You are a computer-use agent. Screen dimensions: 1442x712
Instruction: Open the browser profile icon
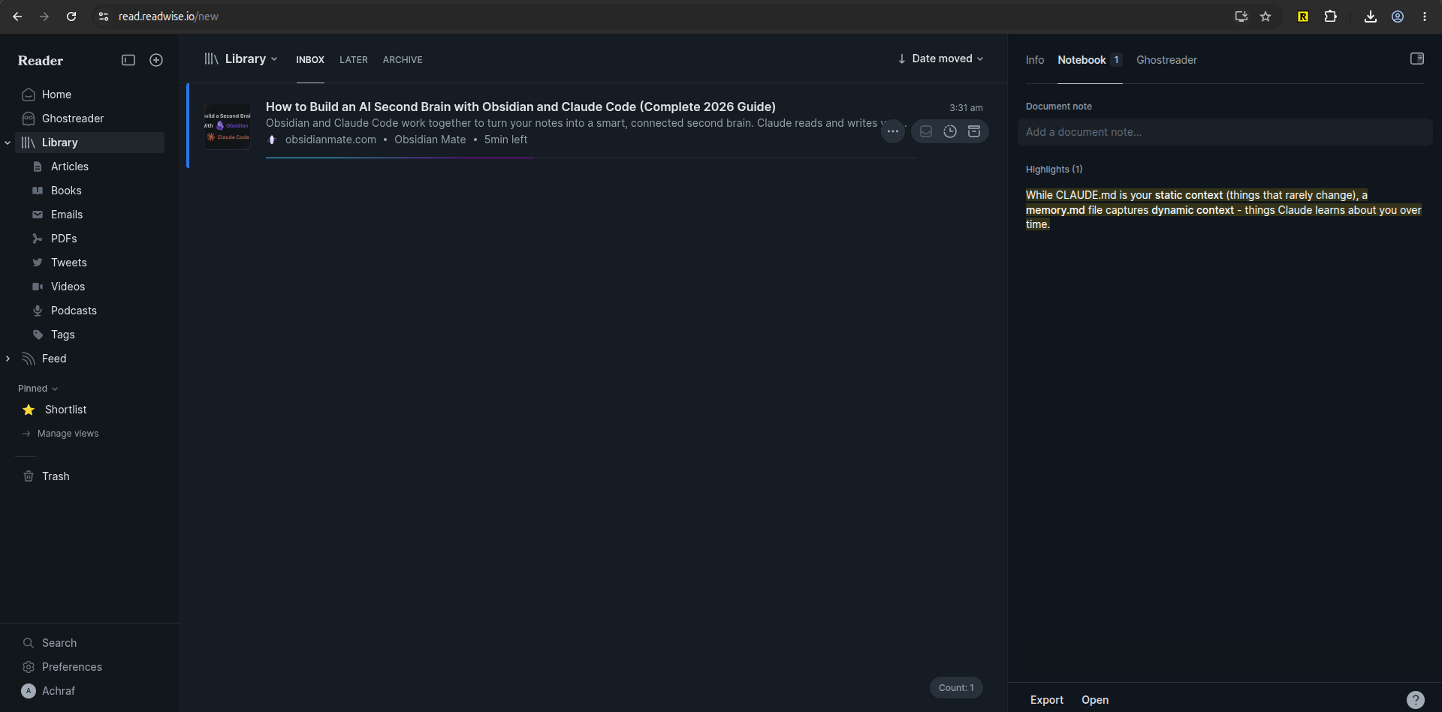point(1398,17)
